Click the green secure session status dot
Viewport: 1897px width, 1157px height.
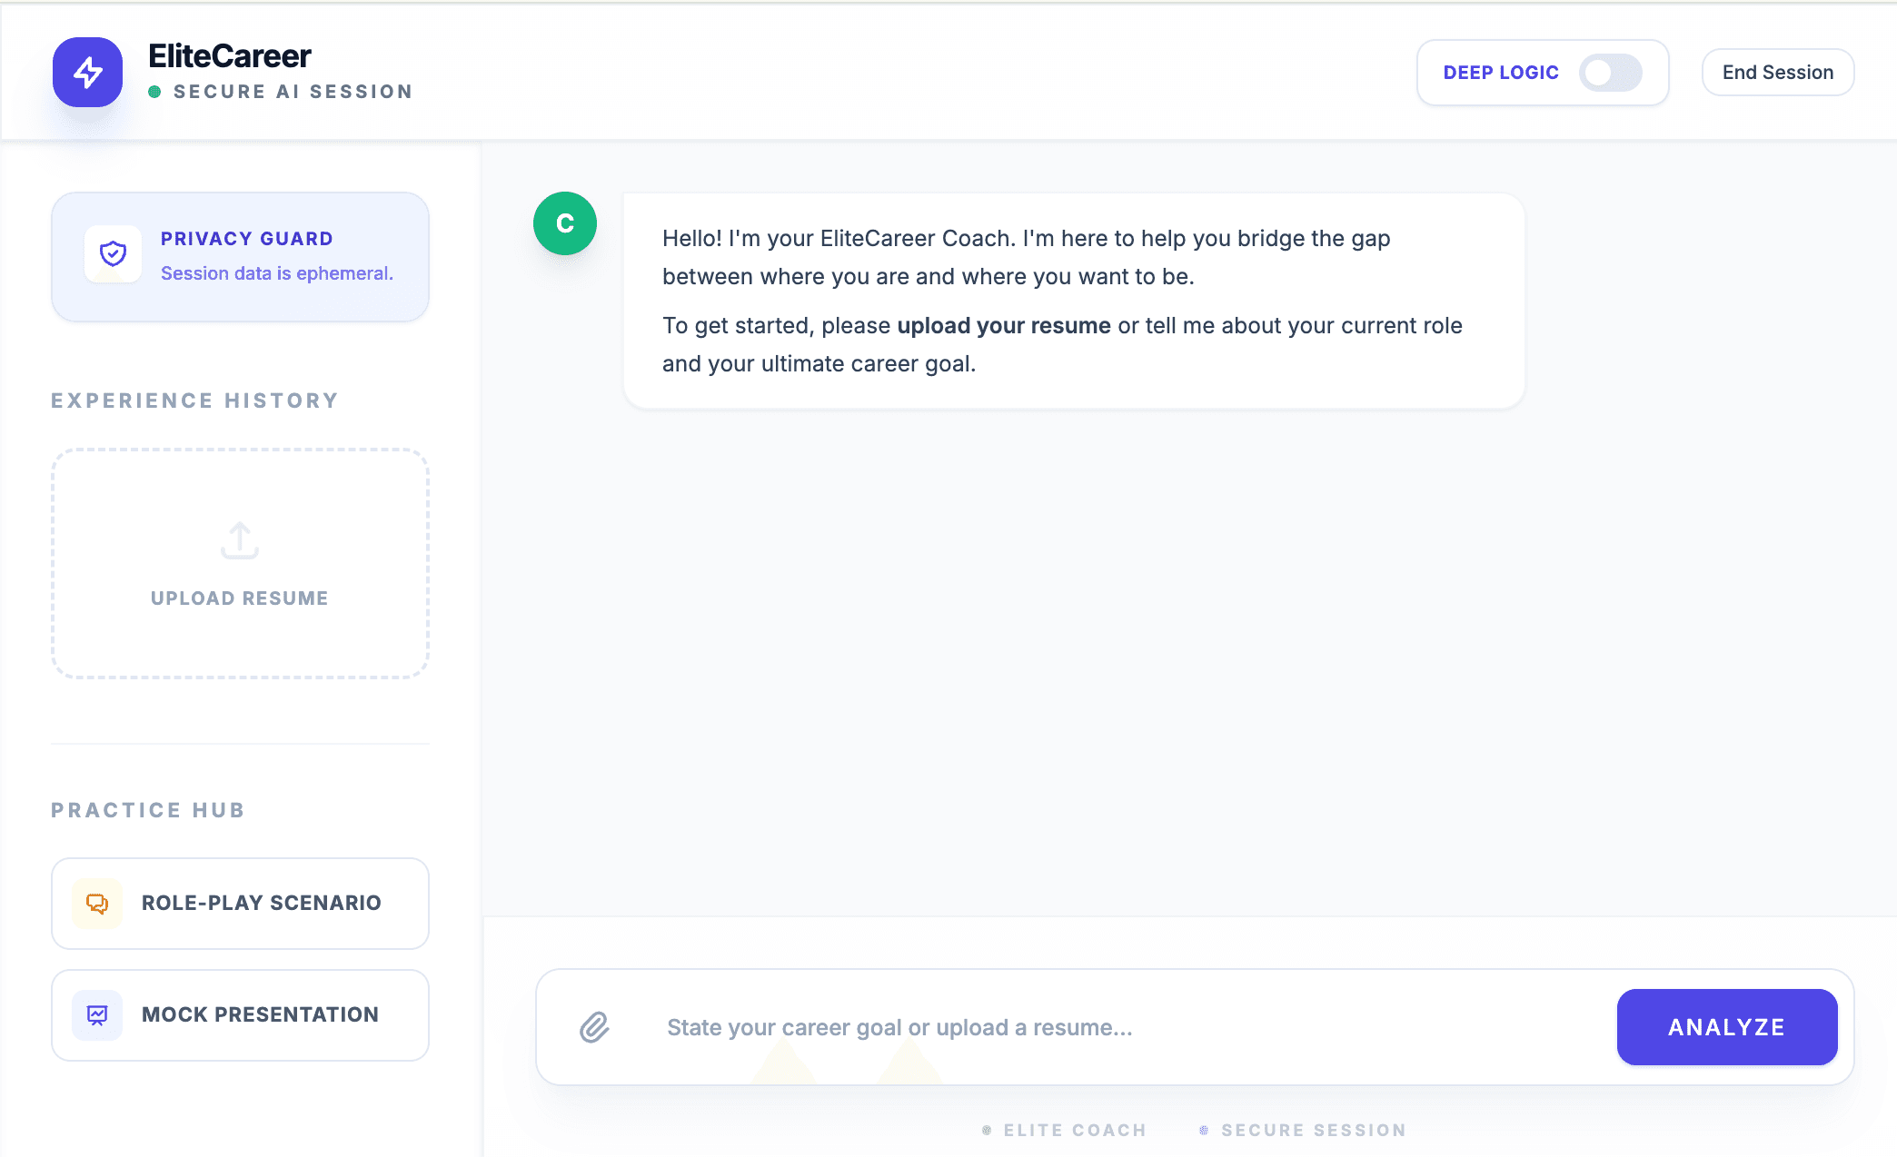tap(154, 92)
